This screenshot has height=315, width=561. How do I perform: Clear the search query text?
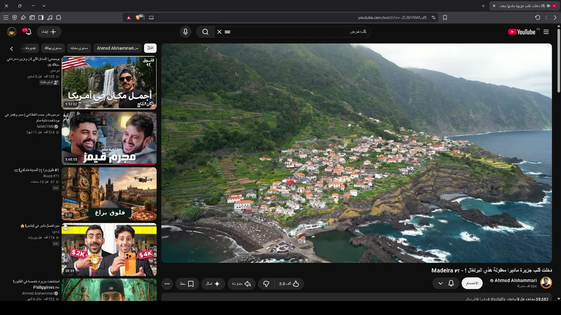click(220, 32)
